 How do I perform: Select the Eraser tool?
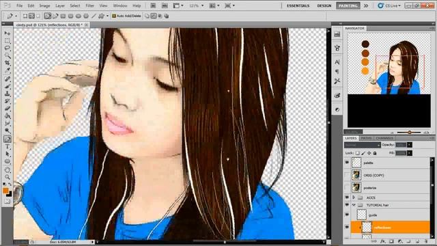coord(8,109)
